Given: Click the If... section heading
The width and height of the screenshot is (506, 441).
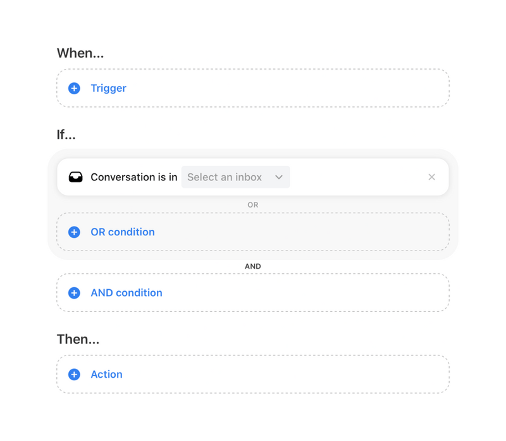Looking at the screenshot, I should [x=65, y=134].
